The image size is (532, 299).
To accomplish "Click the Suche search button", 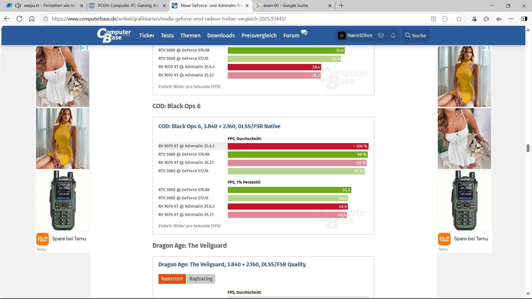I will click(416, 35).
